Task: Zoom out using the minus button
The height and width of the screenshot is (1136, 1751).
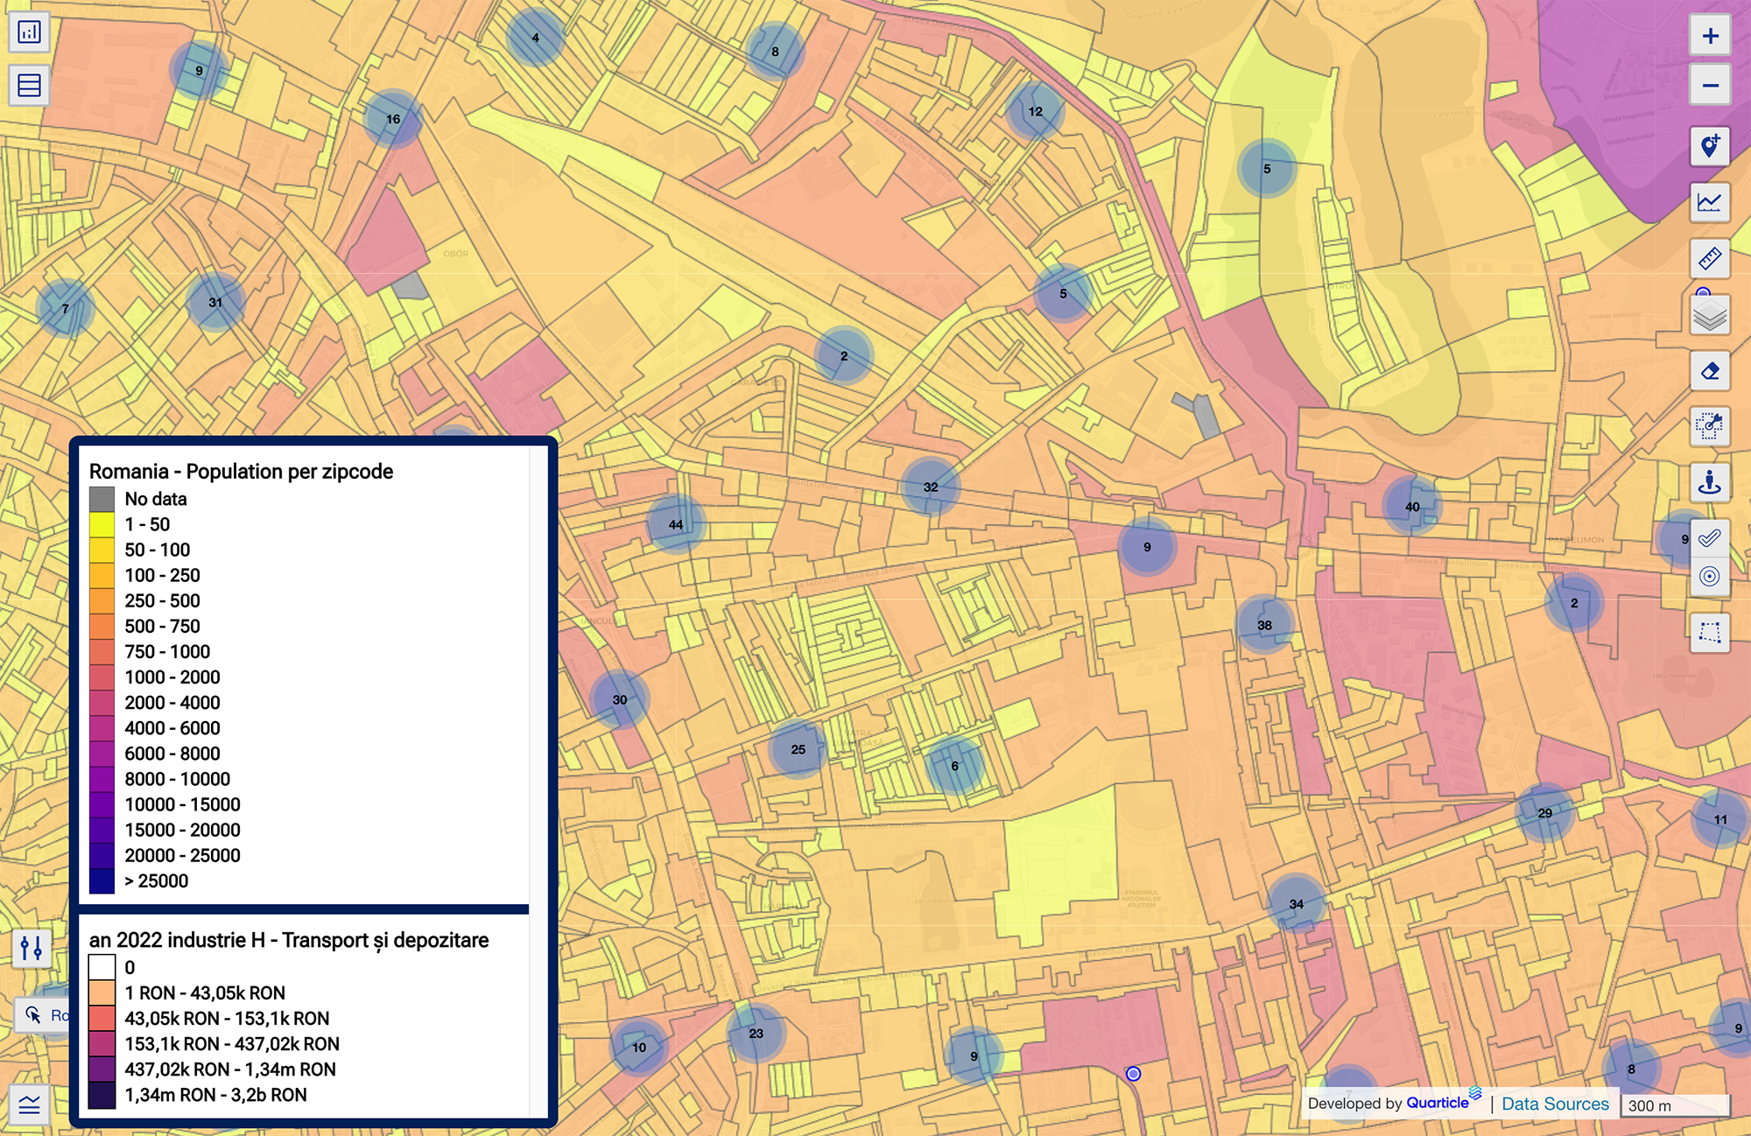Action: [1709, 85]
